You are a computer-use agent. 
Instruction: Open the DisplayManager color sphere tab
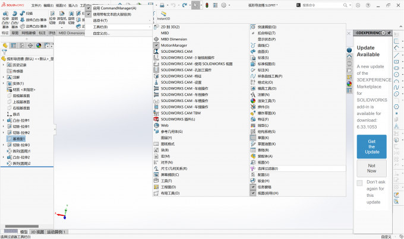pyautogui.click(x=39, y=46)
